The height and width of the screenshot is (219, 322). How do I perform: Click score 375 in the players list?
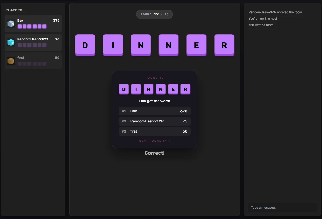point(56,20)
